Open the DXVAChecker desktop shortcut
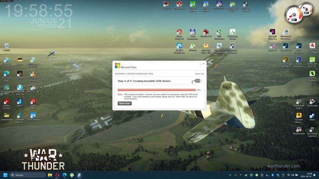Viewport: 319px width, 179px height. point(33,117)
